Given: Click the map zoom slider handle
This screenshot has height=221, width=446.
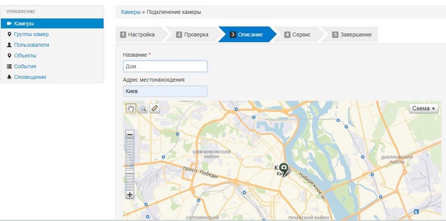Looking at the screenshot, I should (130, 171).
